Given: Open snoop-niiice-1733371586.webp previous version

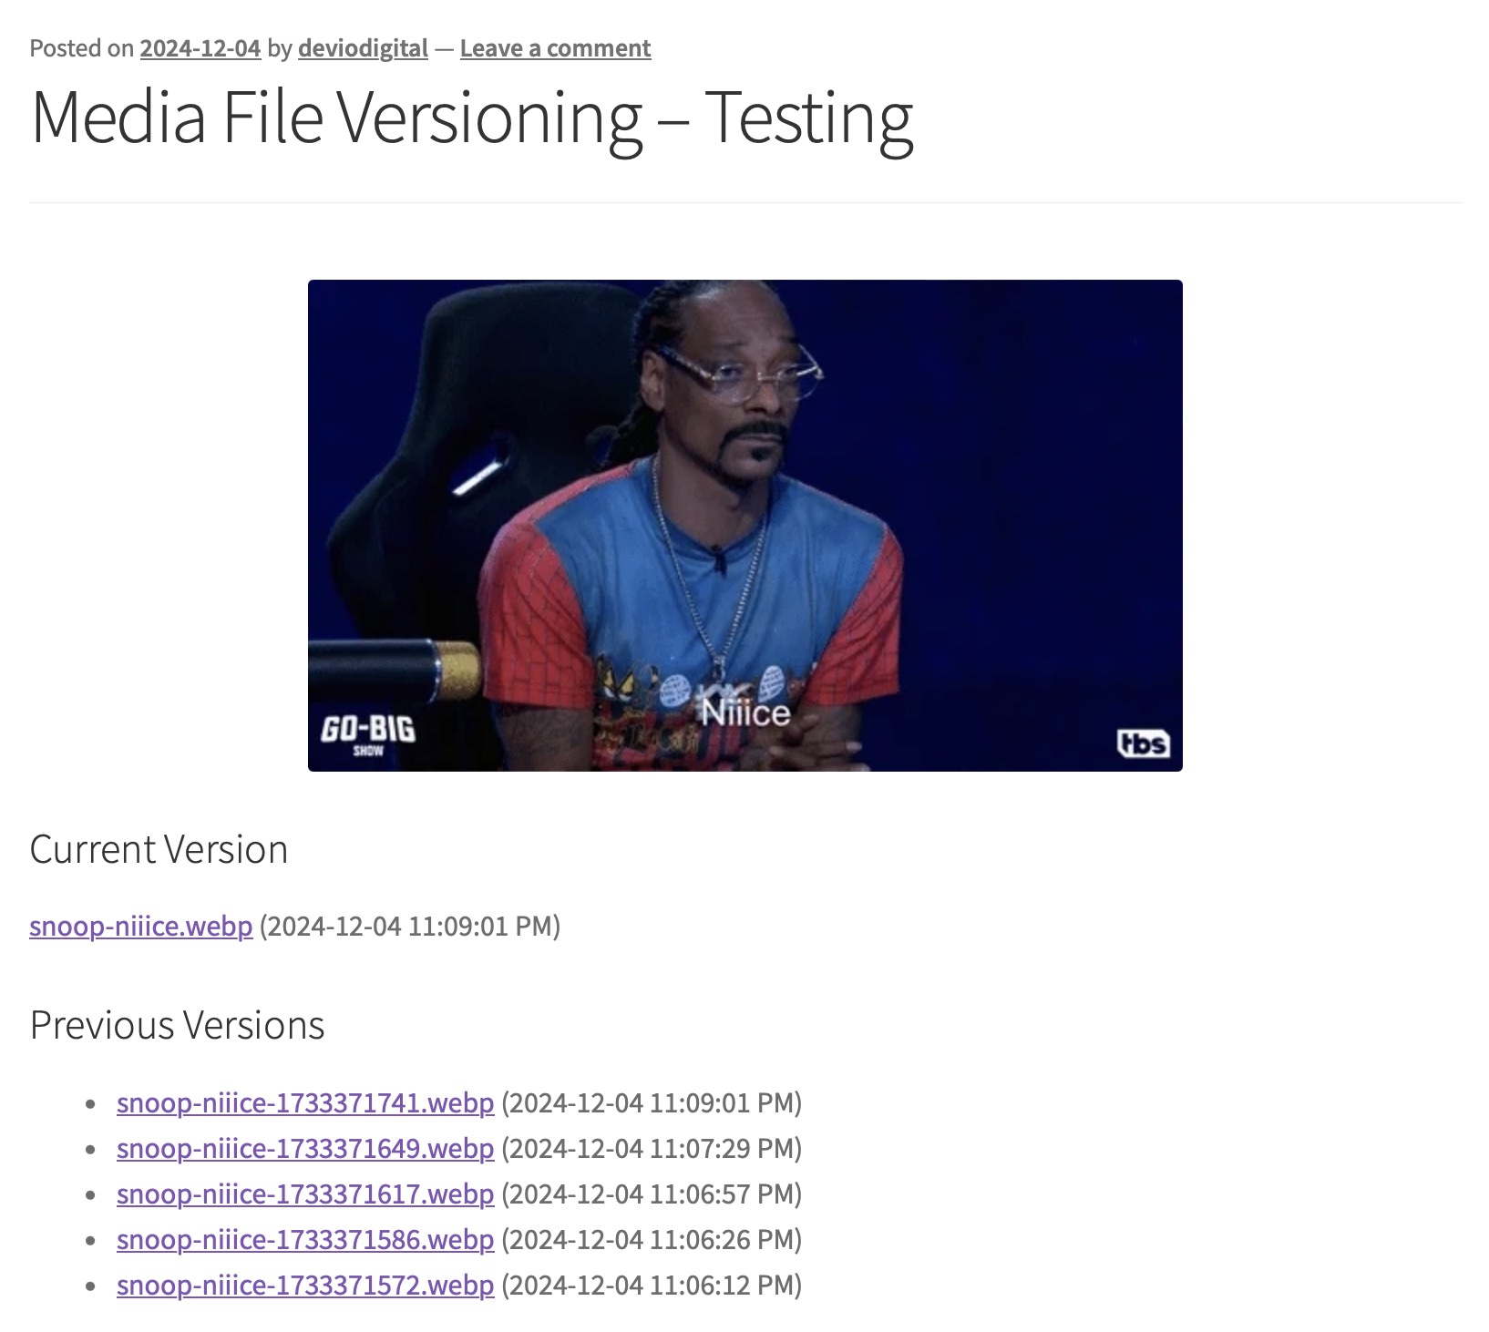Looking at the screenshot, I should pyautogui.click(x=305, y=1239).
